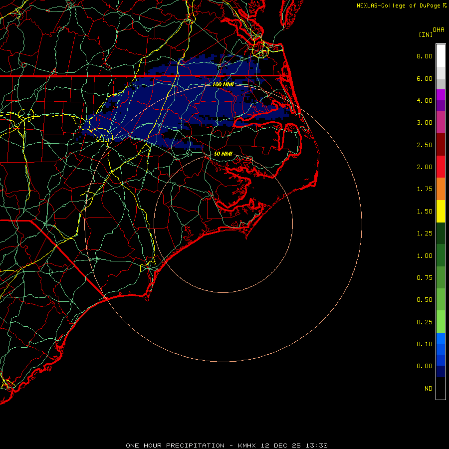449x449 pixels.
Task: Click the 100 NMI range ring label
Action: pyautogui.click(x=223, y=84)
